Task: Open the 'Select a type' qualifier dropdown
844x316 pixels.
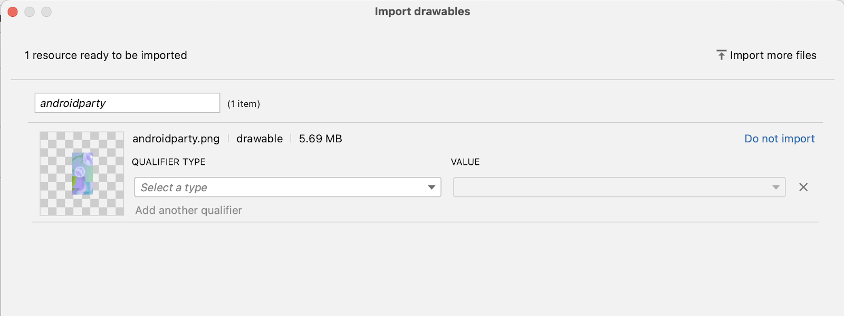Action: click(x=280, y=187)
